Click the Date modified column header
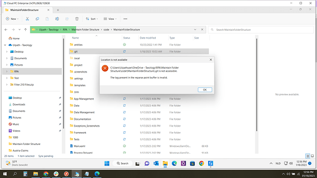This screenshot has width=317, height=178. (148, 38)
